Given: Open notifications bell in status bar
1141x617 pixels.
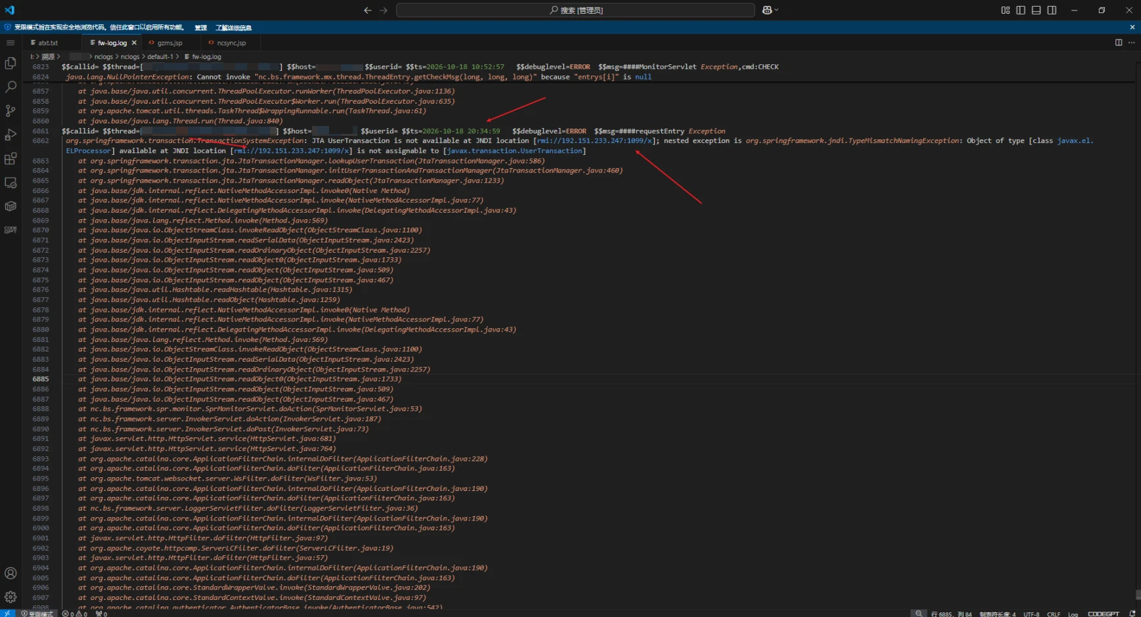Looking at the screenshot, I should click(x=1132, y=614).
